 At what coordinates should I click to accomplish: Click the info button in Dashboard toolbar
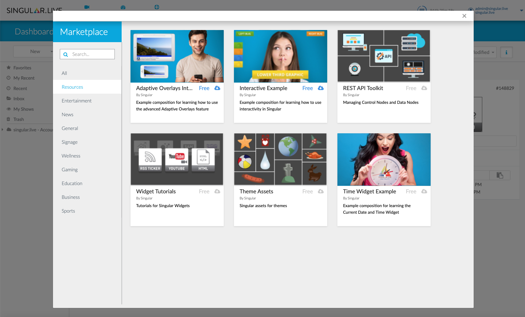pyautogui.click(x=506, y=52)
